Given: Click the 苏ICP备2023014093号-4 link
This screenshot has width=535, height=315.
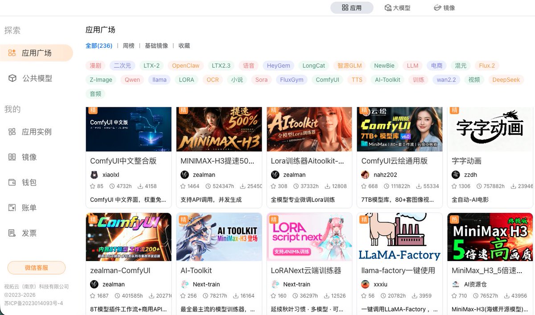Looking at the screenshot, I should (x=33, y=303).
